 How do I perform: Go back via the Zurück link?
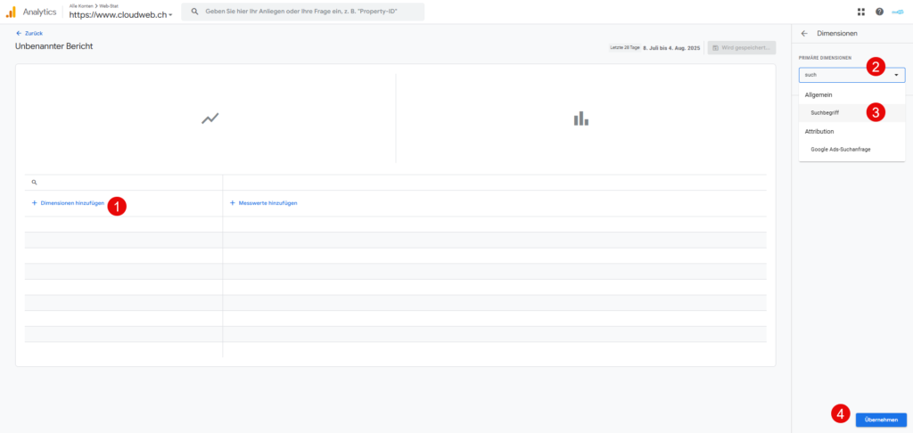click(x=29, y=33)
